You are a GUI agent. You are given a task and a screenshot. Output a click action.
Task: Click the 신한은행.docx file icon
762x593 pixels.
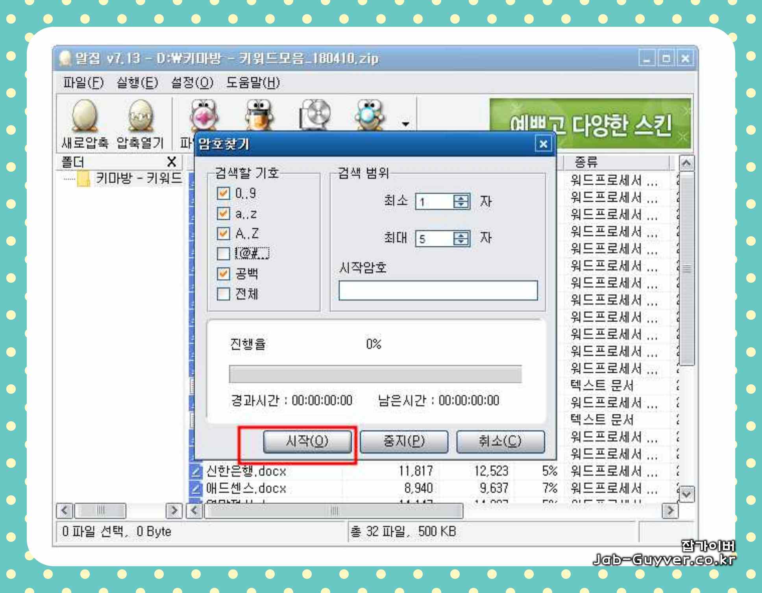pyautogui.click(x=196, y=471)
